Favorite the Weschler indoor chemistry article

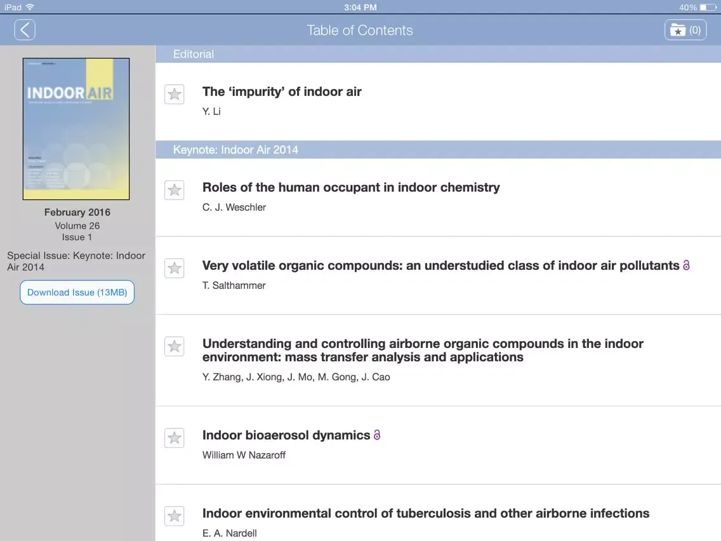tap(175, 190)
